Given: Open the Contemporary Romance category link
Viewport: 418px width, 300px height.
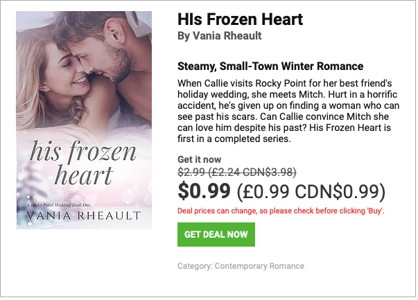Looking at the screenshot, I should coord(259,266).
